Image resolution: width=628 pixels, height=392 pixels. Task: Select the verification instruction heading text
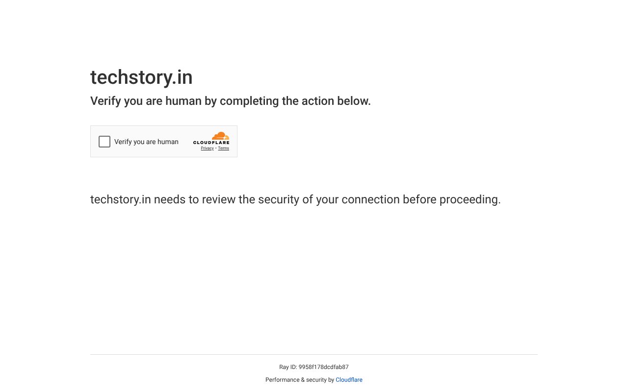point(231,101)
